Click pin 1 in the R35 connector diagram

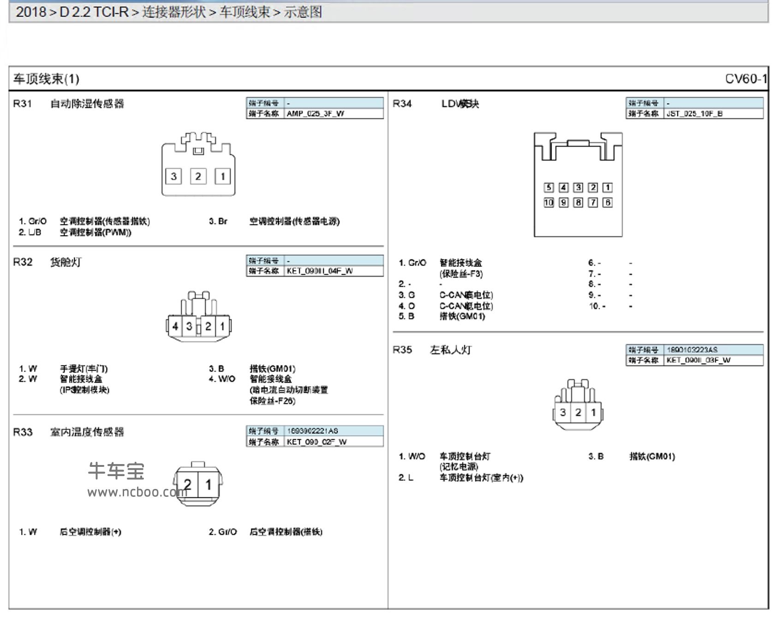tap(593, 412)
